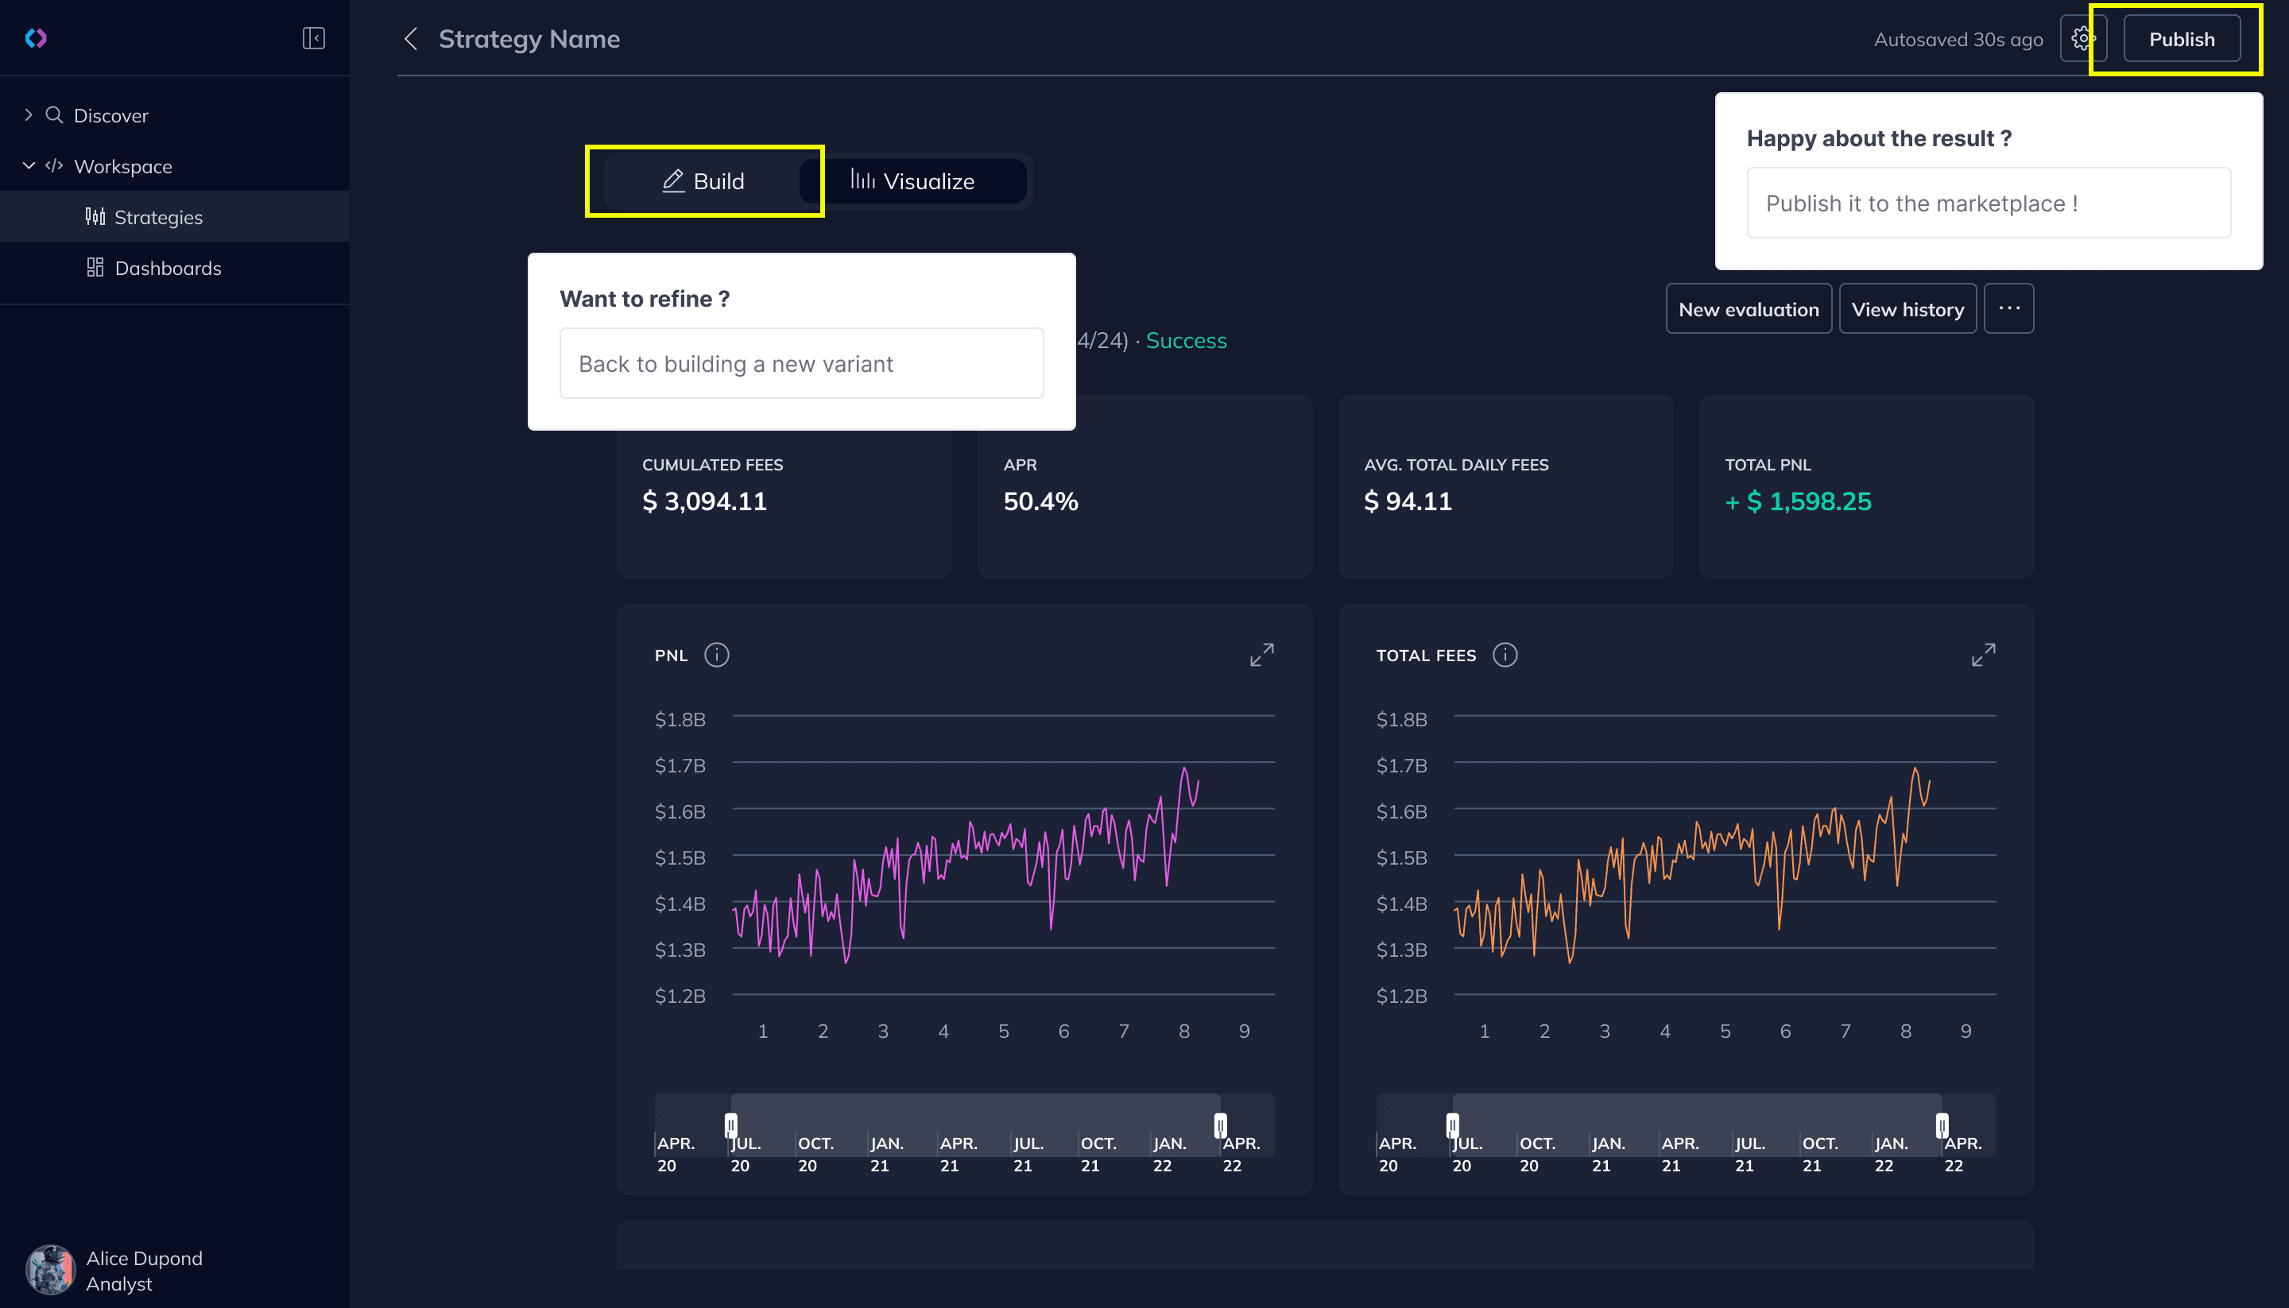Click New evaluation button

point(1749,309)
